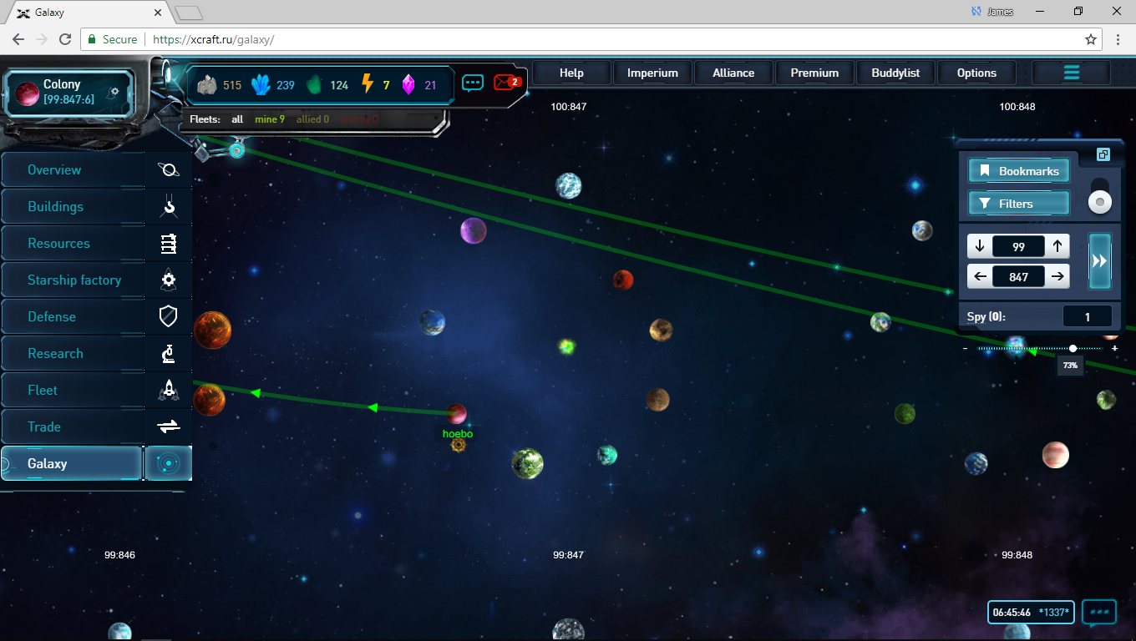1136x641 pixels.
Task: Open the Alliance menu
Action: coord(733,73)
